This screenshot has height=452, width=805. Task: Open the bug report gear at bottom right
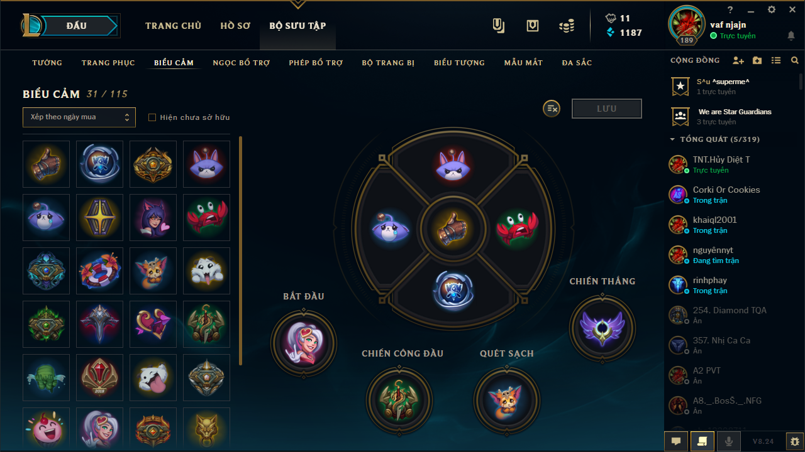click(795, 441)
